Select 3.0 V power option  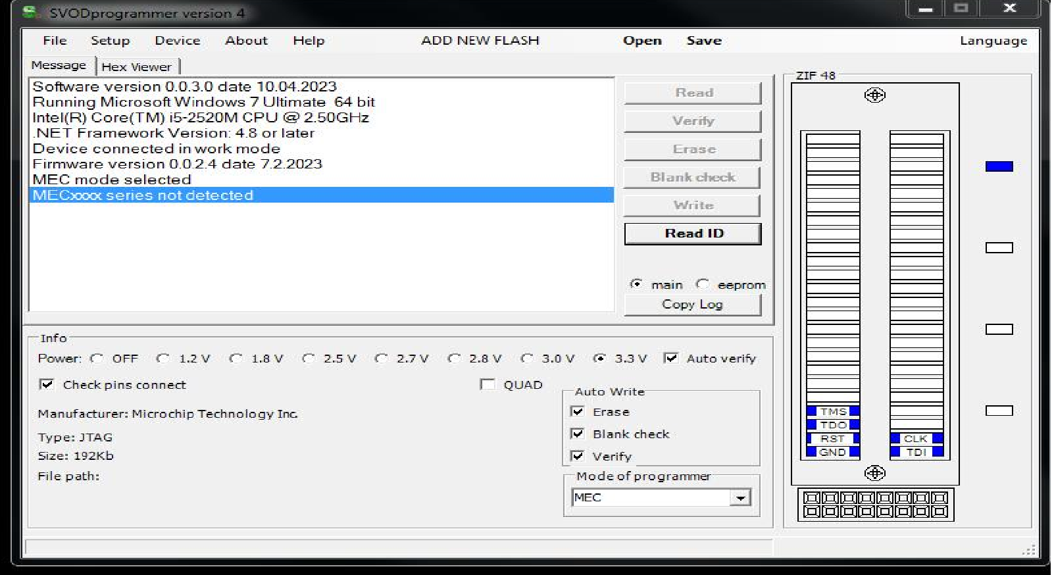pos(526,359)
